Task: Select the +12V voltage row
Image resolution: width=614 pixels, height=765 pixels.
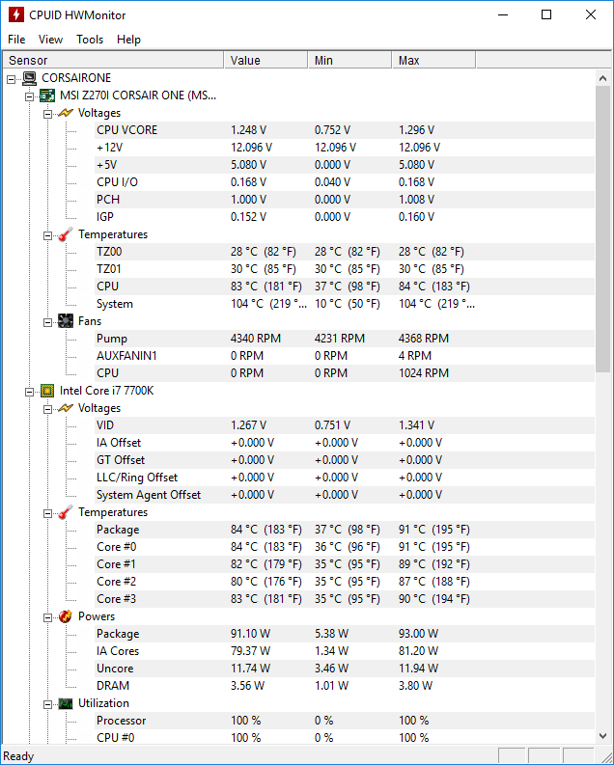Action: pyautogui.click(x=345, y=148)
